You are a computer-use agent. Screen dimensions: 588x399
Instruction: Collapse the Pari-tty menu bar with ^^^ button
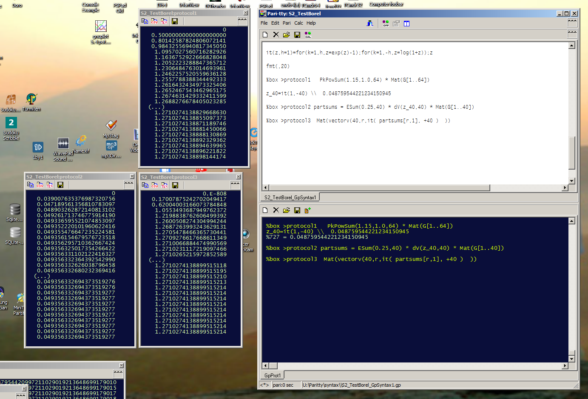pyautogui.click(x=572, y=22)
